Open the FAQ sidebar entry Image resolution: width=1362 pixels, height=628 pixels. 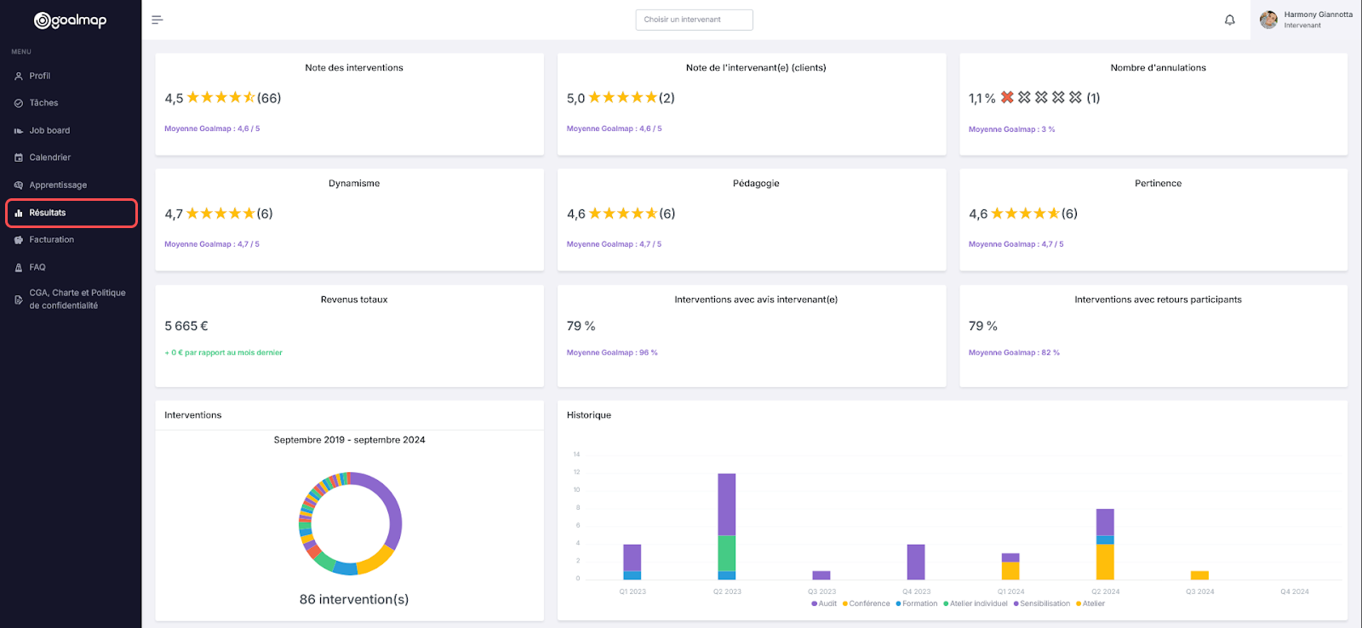click(71, 267)
